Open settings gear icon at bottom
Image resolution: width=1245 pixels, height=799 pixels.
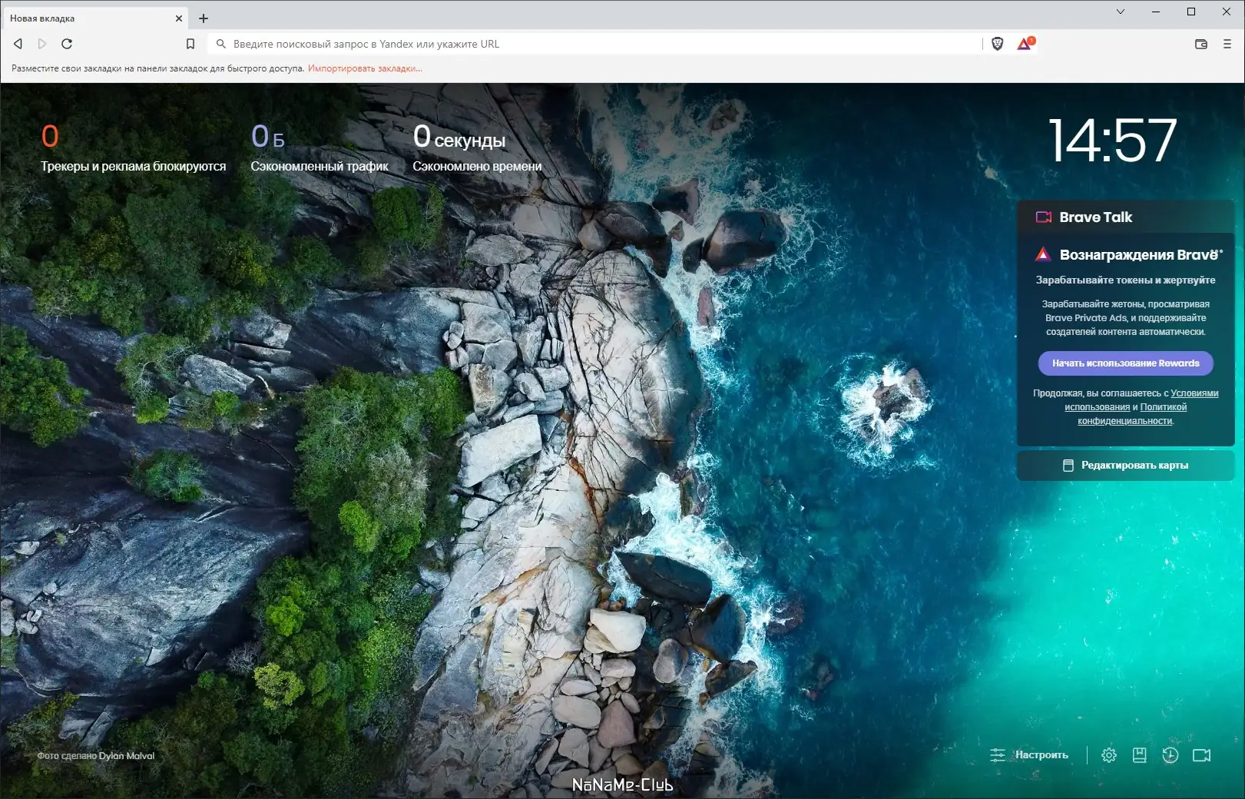point(1109,755)
